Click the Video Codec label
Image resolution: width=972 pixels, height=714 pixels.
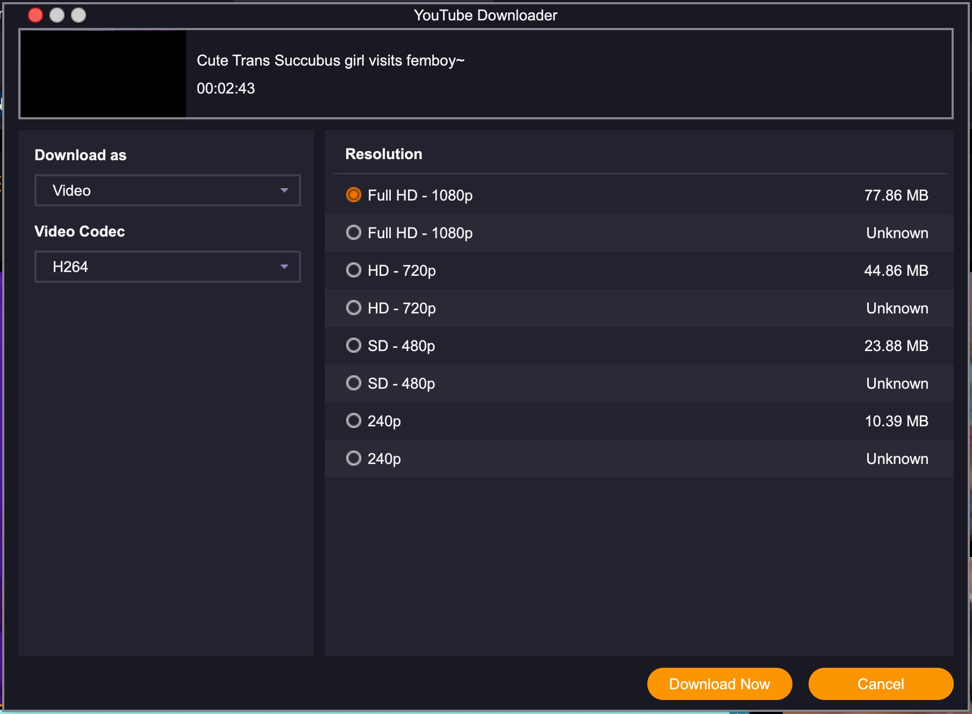[x=80, y=232]
